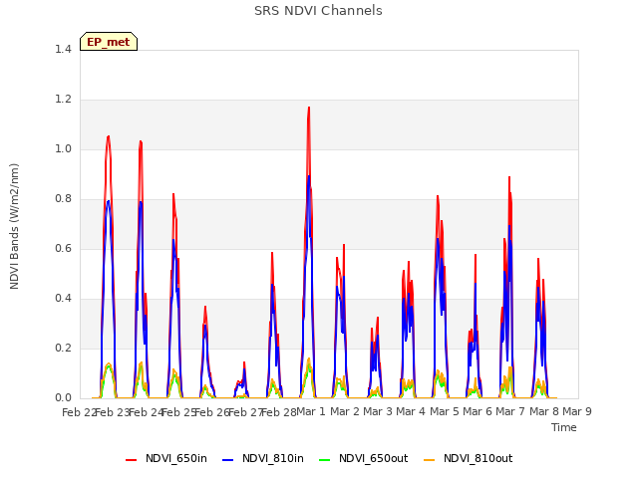Click the Mar 7 red peak near 0.89

click(509, 177)
